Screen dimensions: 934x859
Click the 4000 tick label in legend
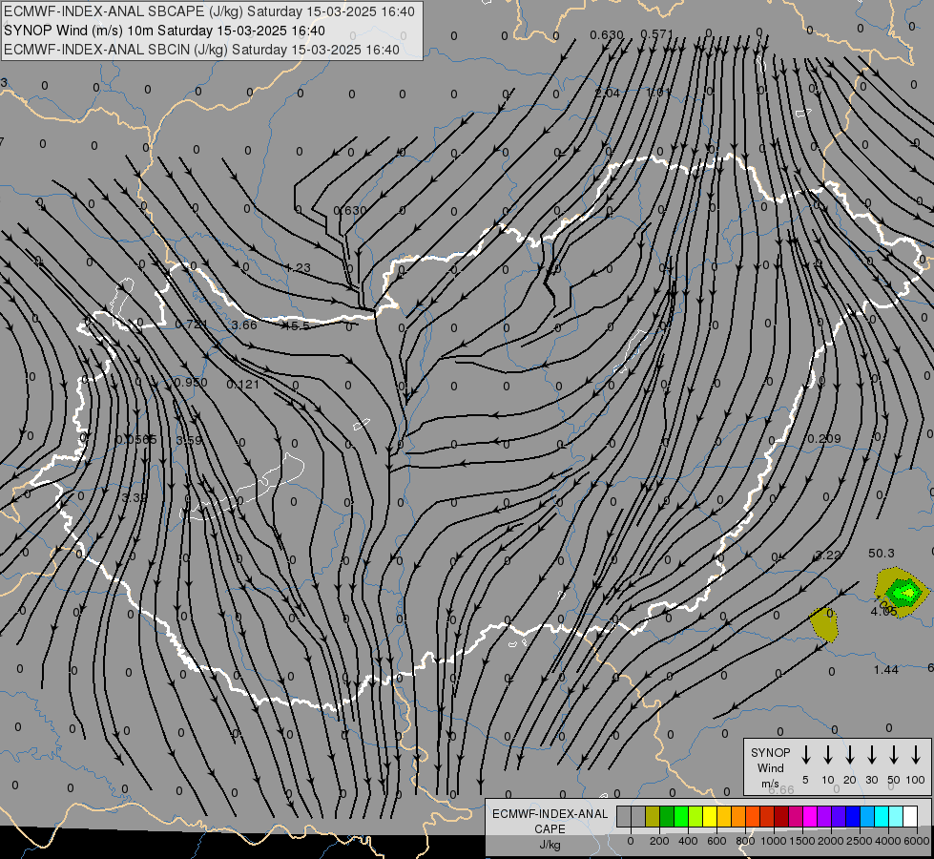[887, 841]
